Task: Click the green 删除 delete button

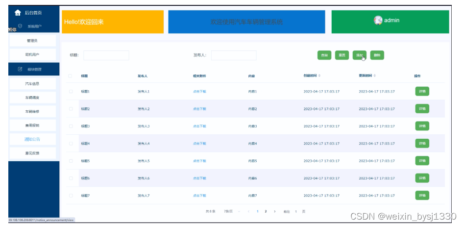Action: [x=377, y=55]
